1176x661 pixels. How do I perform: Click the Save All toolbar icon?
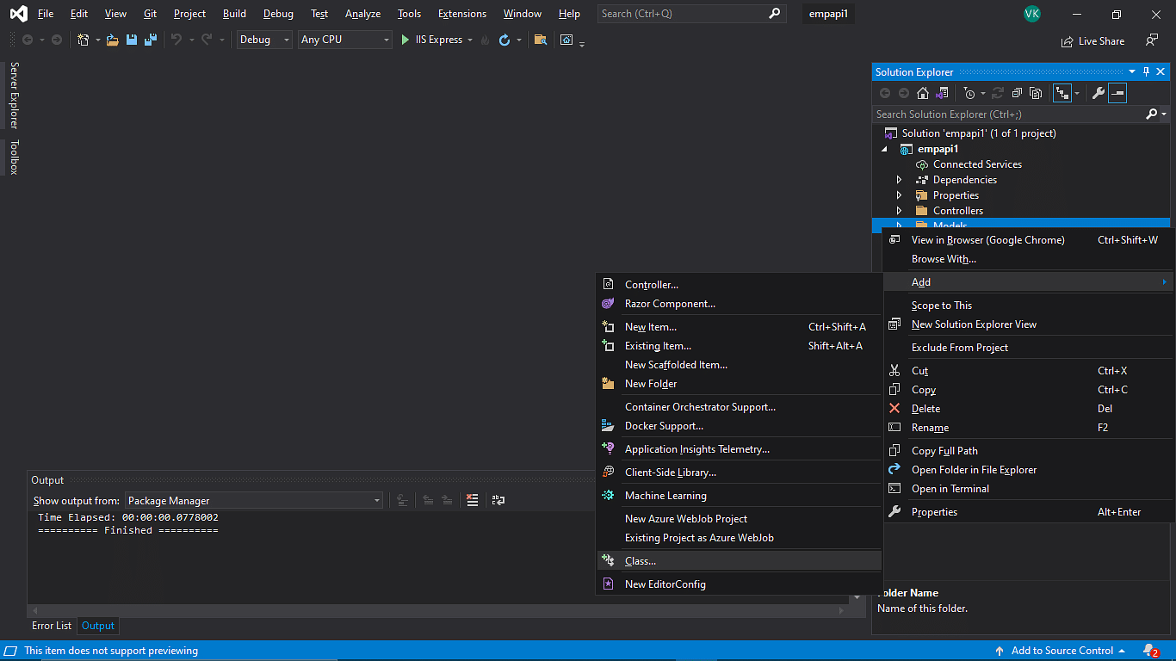151,40
